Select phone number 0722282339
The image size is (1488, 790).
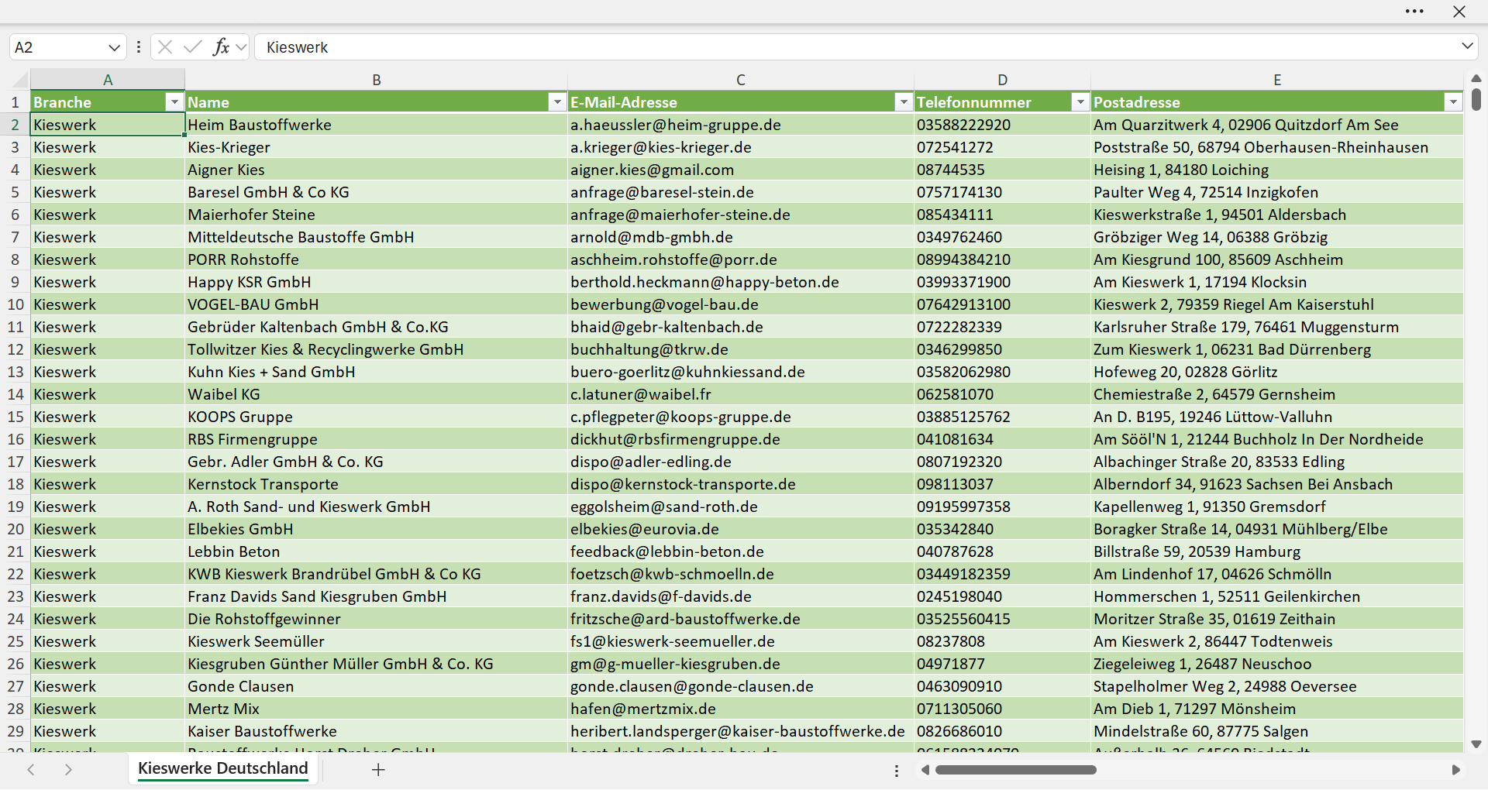pos(1003,327)
